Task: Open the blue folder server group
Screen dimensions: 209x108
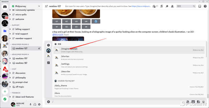Action: click(5, 31)
